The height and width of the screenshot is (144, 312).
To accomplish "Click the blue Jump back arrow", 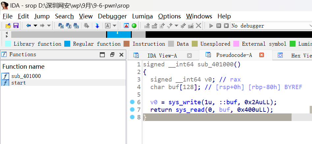I will (x=28, y=26).
